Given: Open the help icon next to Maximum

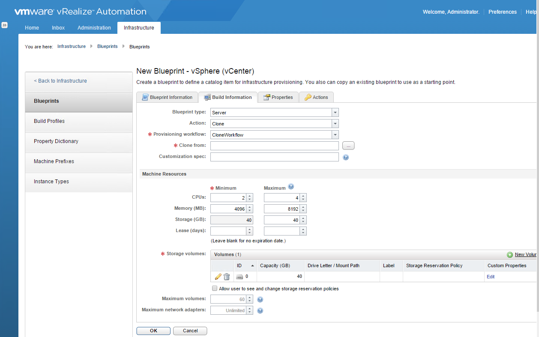Looking at the screenshot, I should coord(291,187).
